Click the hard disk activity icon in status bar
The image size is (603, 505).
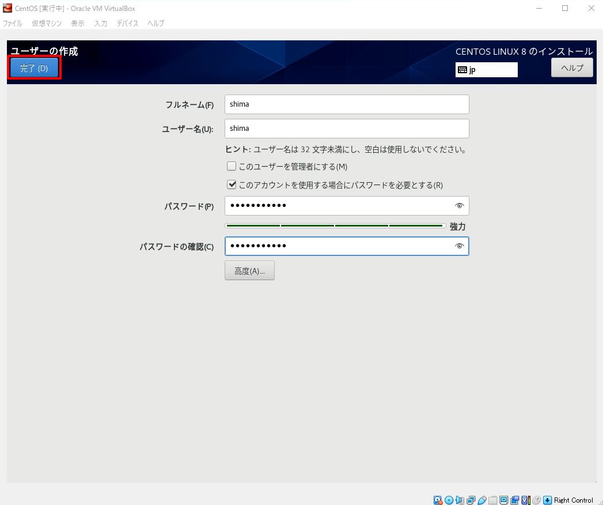pos(438,500)
